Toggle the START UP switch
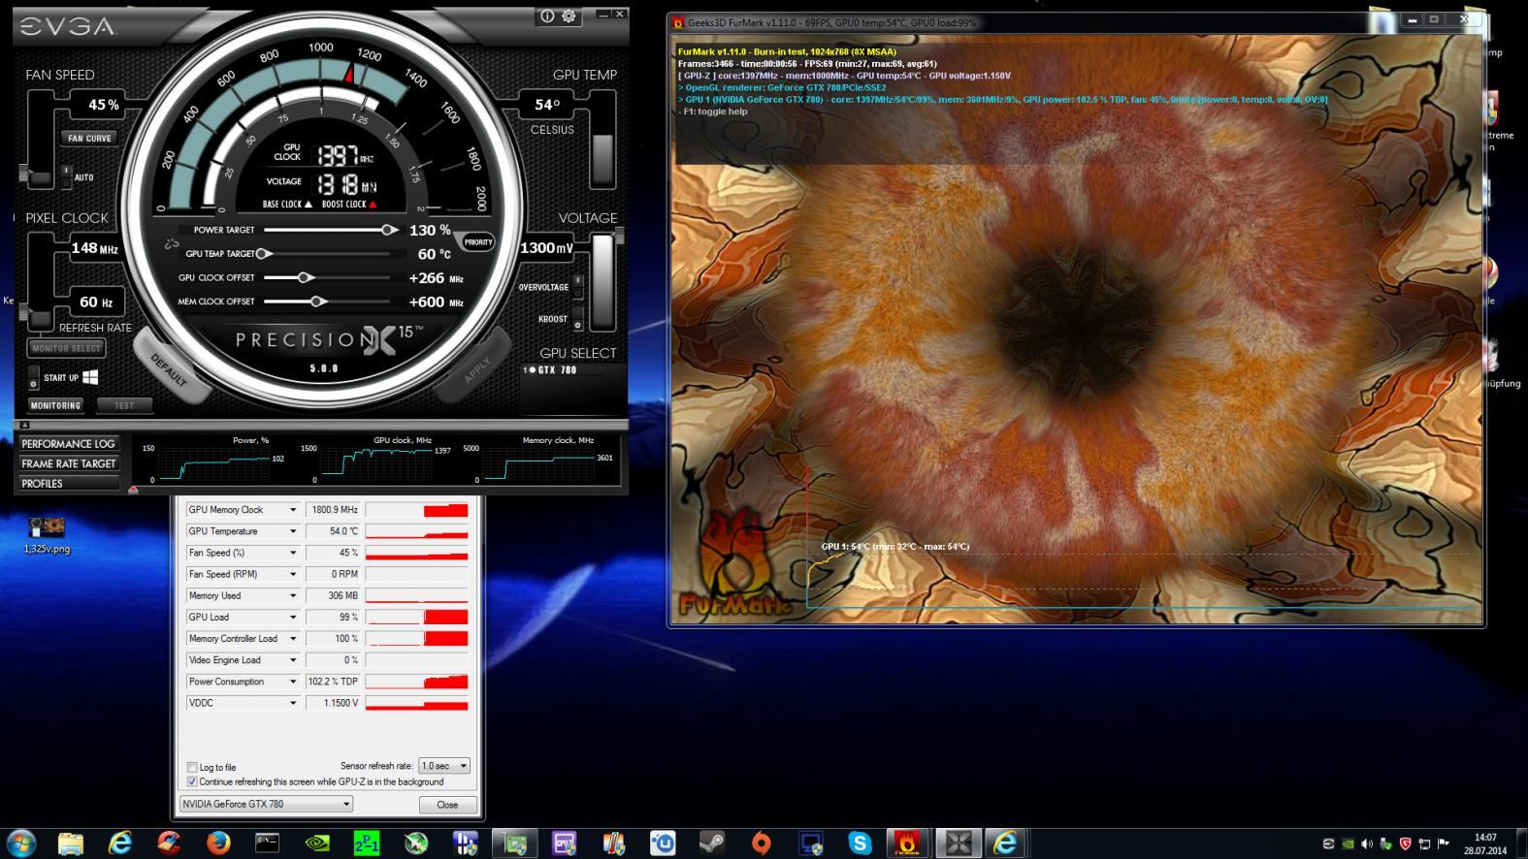The image size is (1528, 859). [x=34, y=377]
